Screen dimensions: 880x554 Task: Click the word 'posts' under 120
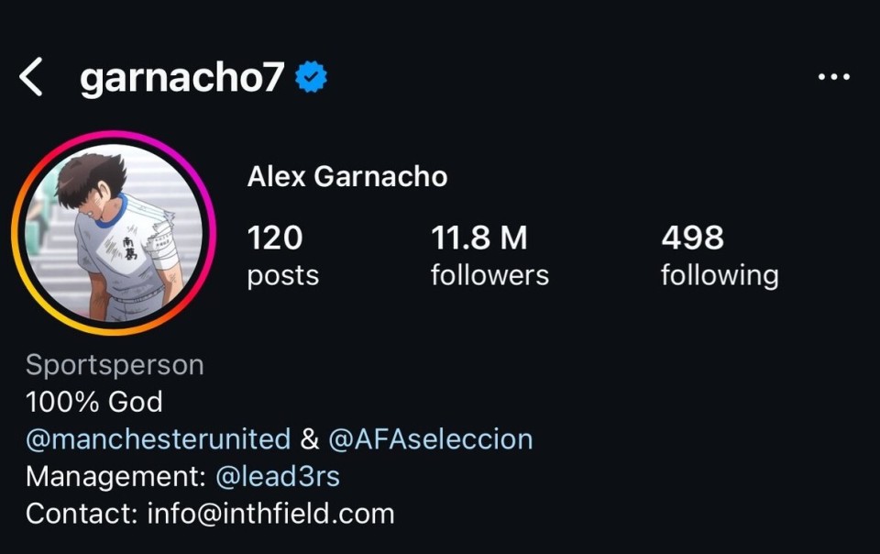tap(283, 276)
